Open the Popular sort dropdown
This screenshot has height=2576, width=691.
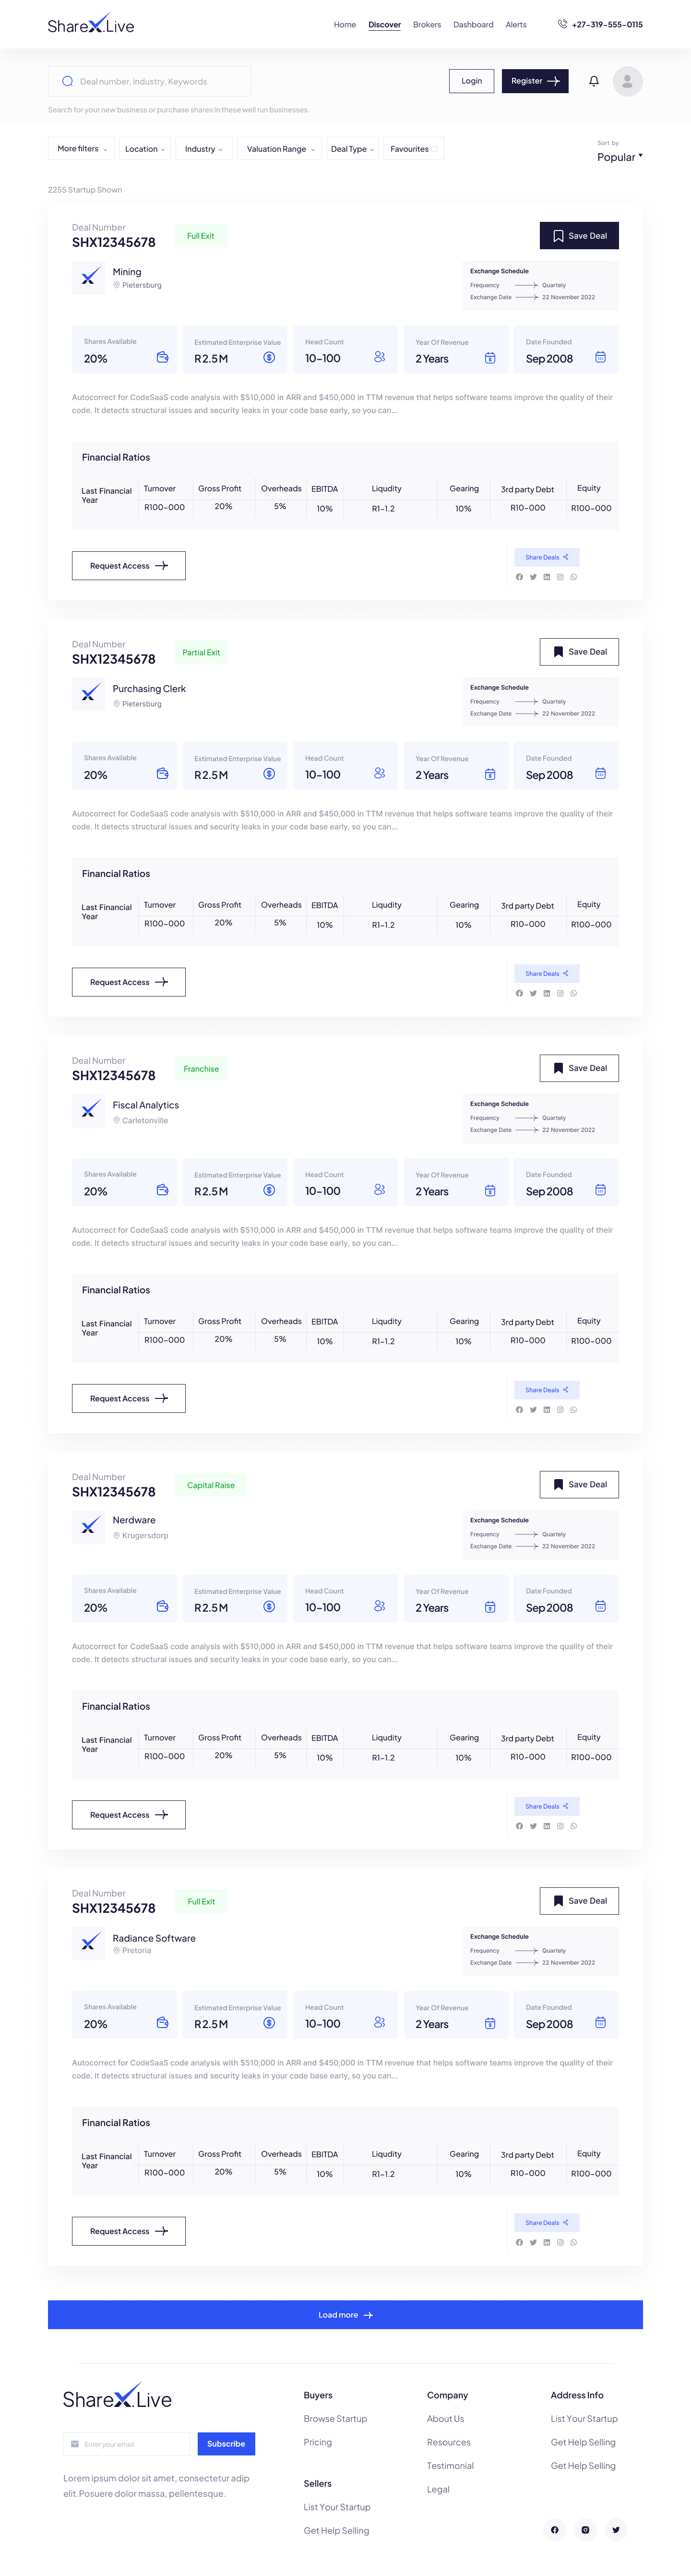coord(620,157)
